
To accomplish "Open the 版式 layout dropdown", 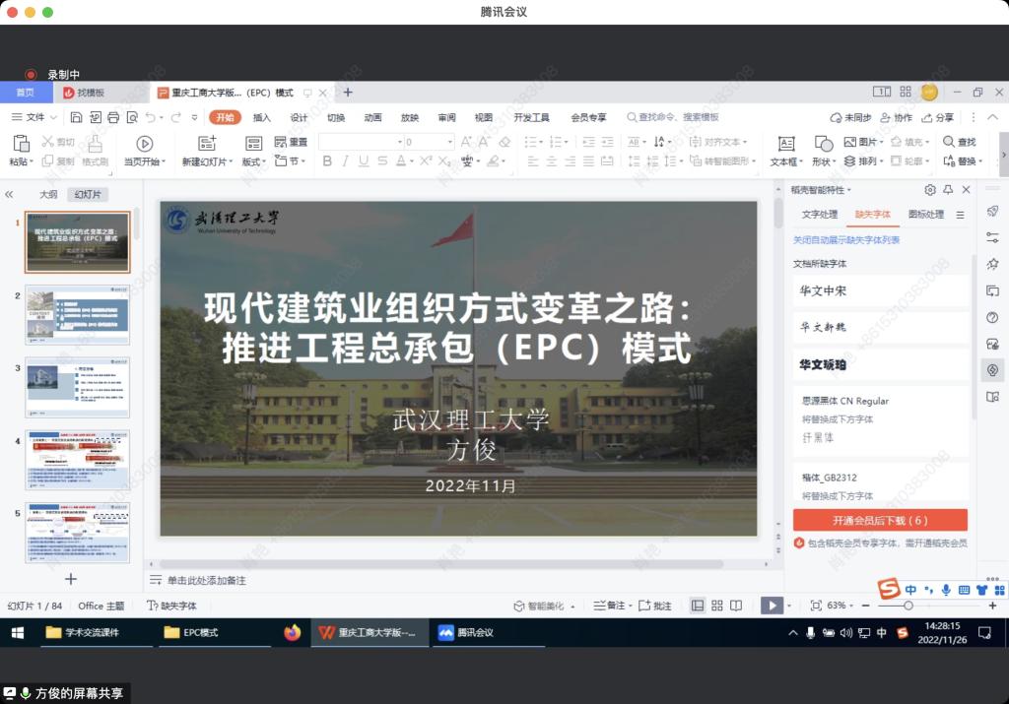I will pyautogui.click(x=253, y=161).
